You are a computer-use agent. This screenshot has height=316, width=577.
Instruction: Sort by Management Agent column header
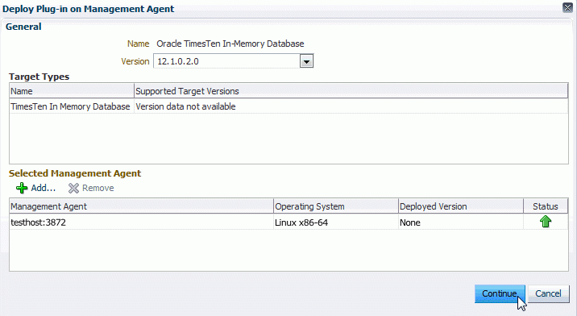pyautogui.click(x=141, y=206)
